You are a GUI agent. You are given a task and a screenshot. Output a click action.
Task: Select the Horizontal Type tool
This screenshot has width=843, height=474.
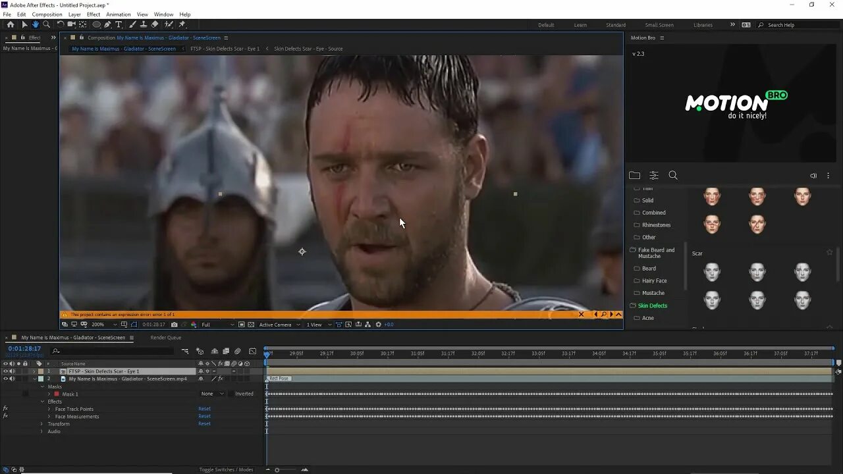119,24
